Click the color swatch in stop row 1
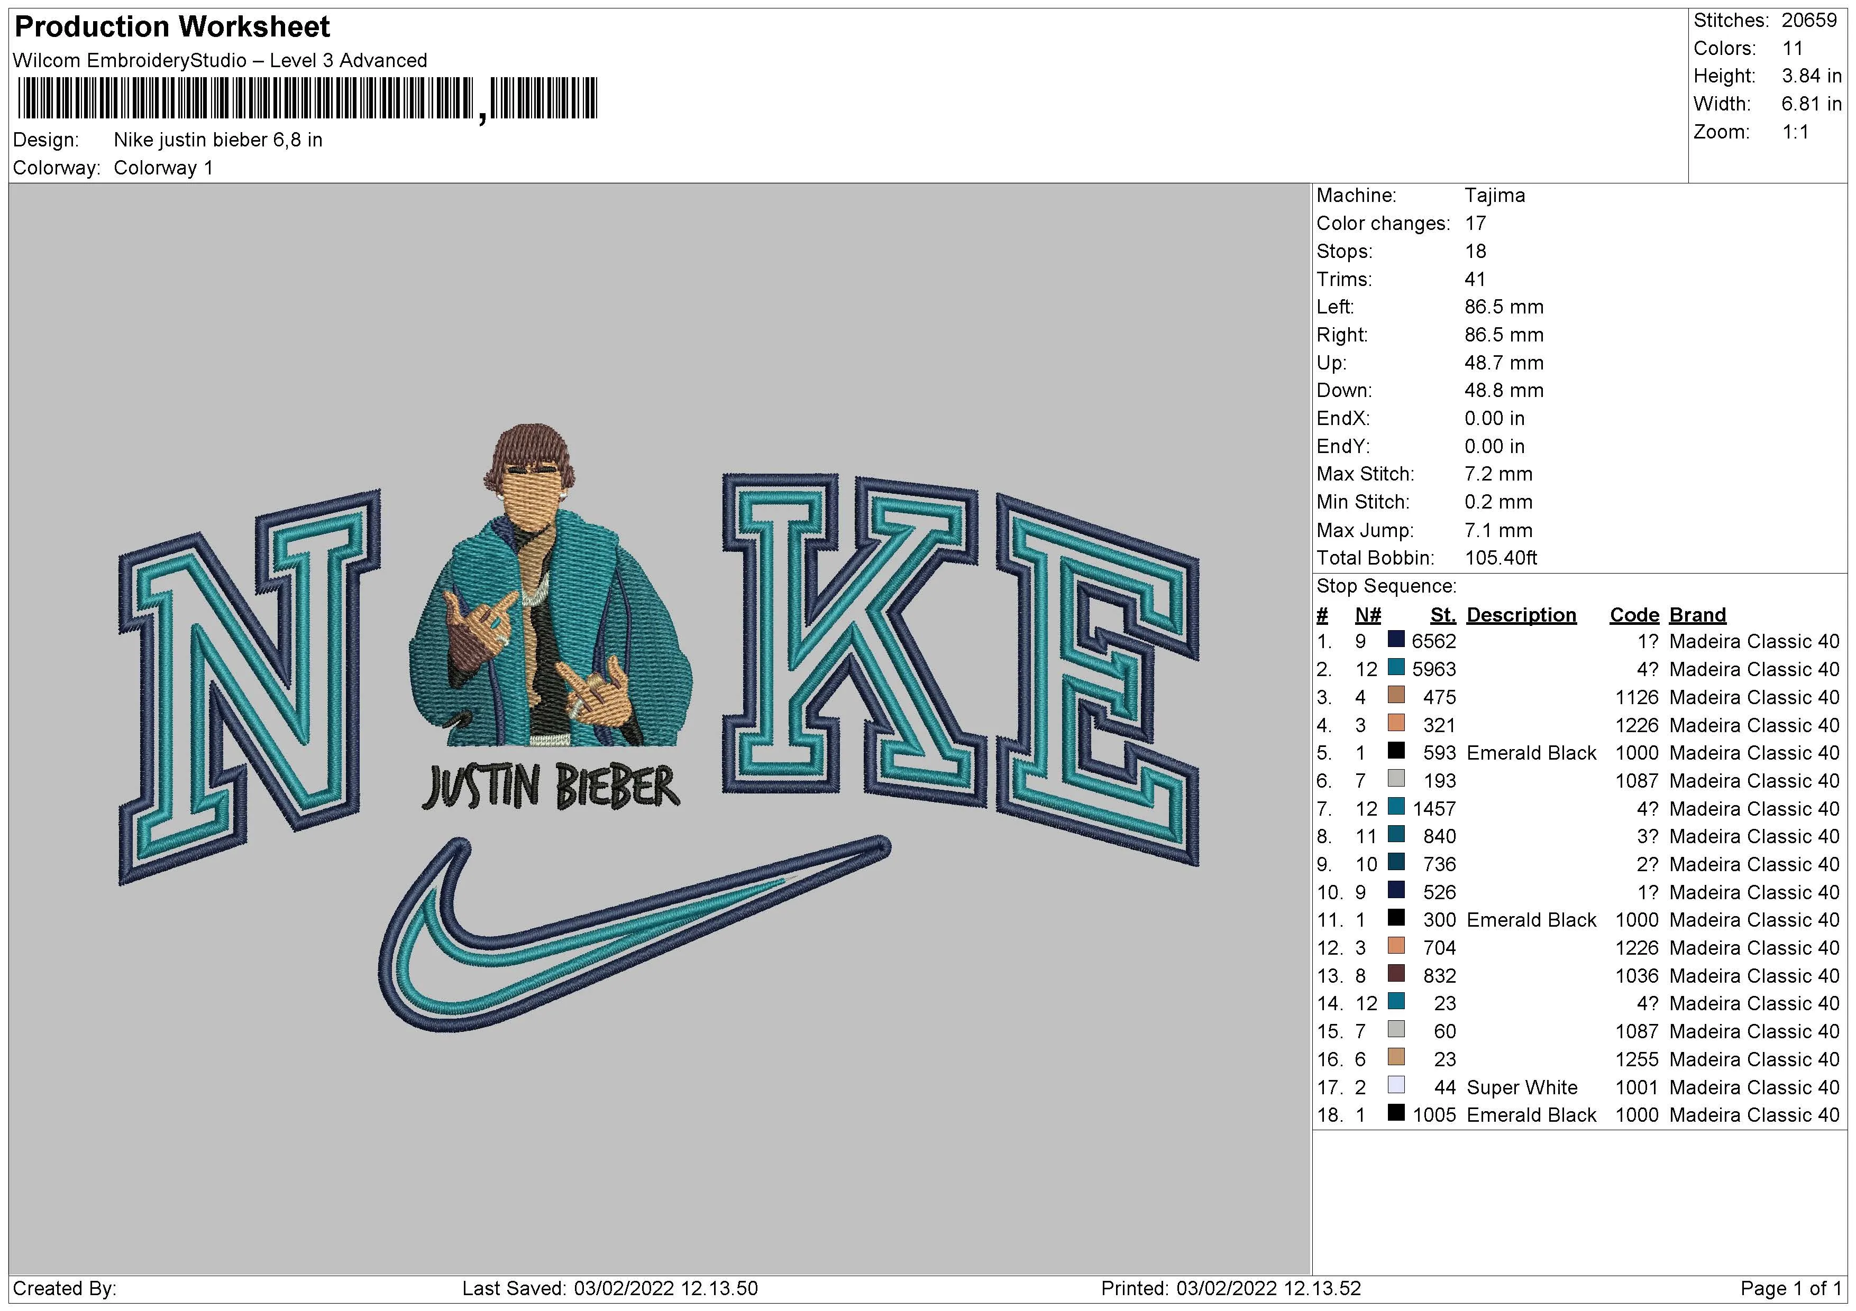Screen dimensions: 1856x1311 tap(1396, 640)
